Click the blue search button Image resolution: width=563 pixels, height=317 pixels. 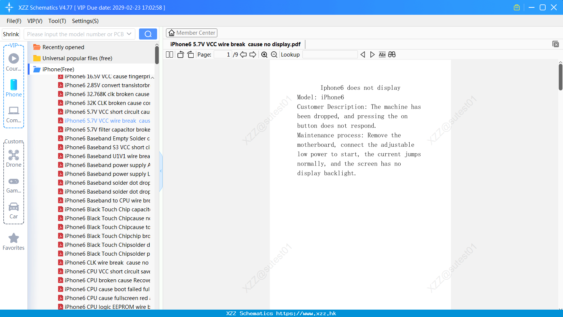pyautogui.click(x=148, y=34)
